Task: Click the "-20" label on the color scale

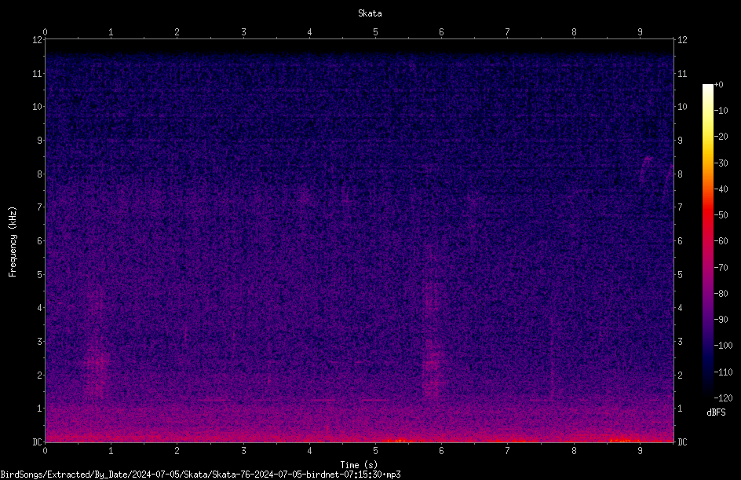Action: (x=721, y=137)
